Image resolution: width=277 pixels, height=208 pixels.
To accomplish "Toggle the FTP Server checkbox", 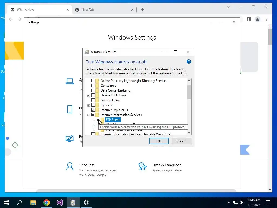I will 98,119.
